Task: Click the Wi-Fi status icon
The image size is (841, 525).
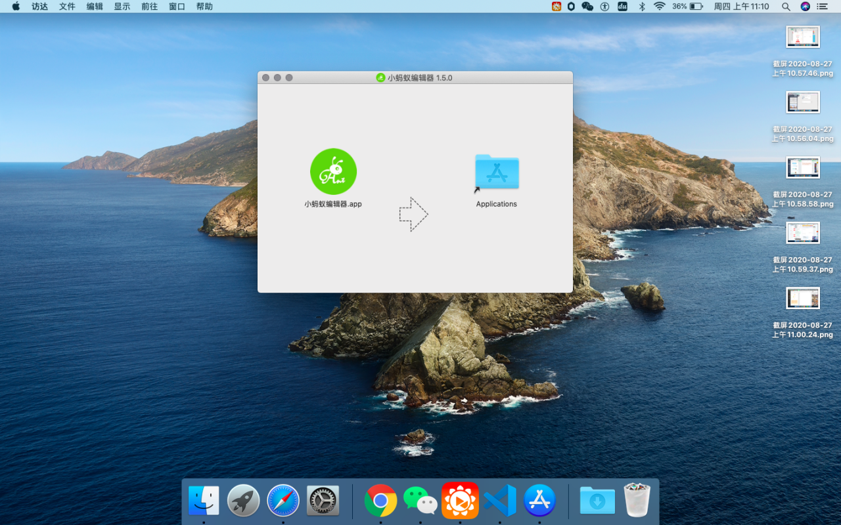Action: pos(659,7)
